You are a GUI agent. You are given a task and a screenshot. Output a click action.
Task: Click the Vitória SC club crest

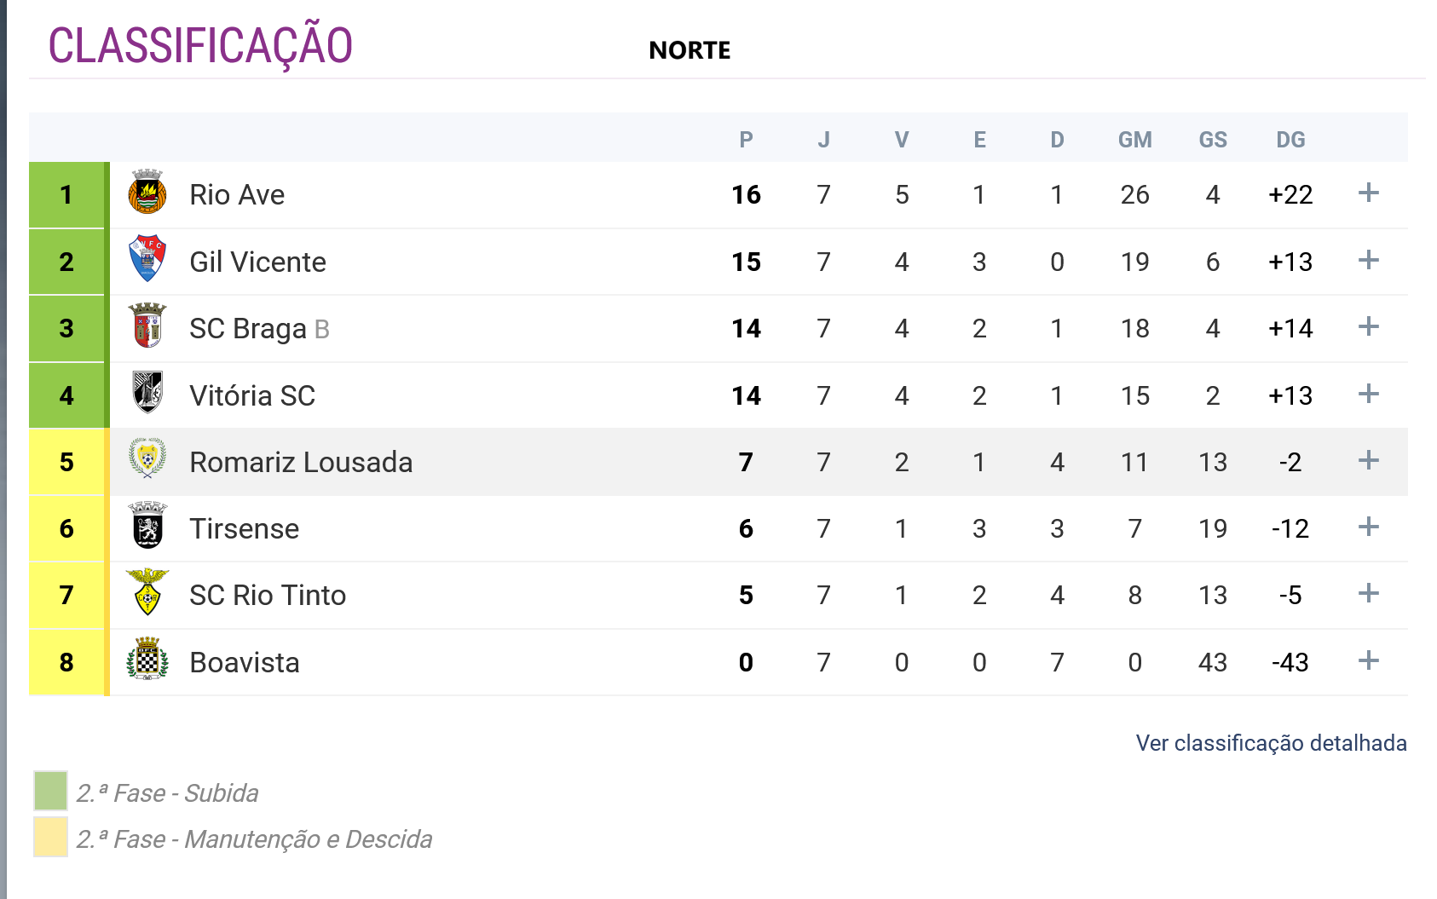click(x=147, y=393)
